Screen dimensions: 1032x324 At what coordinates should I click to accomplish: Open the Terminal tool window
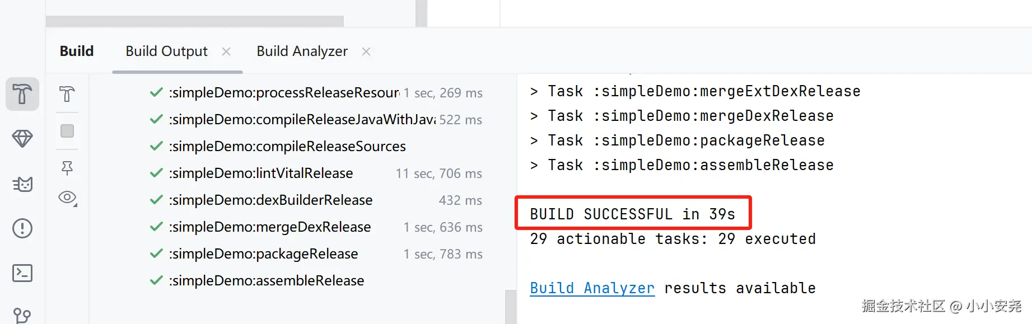click(22, 273)
